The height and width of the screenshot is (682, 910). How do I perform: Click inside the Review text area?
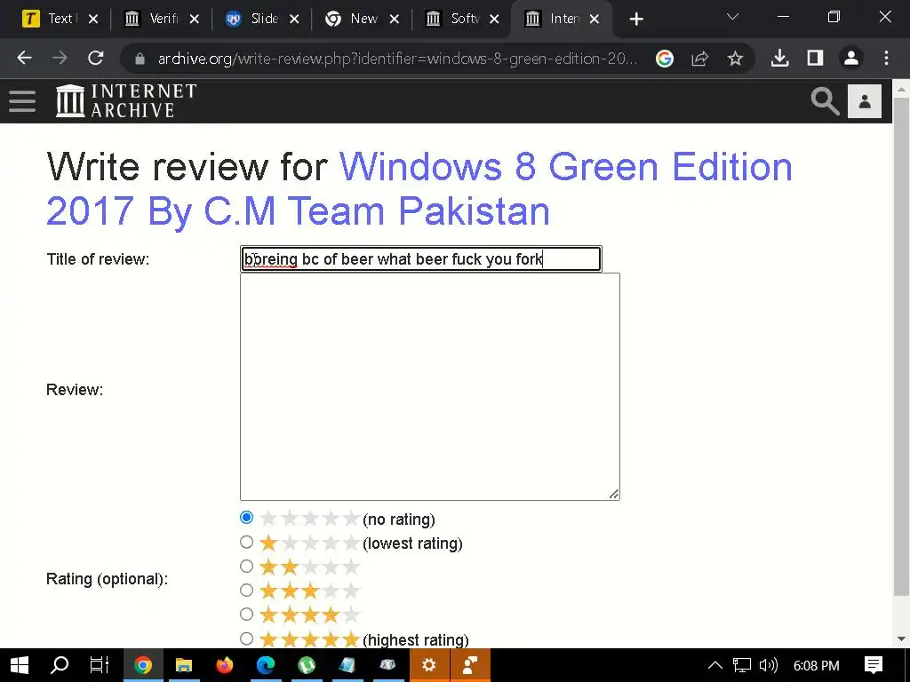point(430,387)
